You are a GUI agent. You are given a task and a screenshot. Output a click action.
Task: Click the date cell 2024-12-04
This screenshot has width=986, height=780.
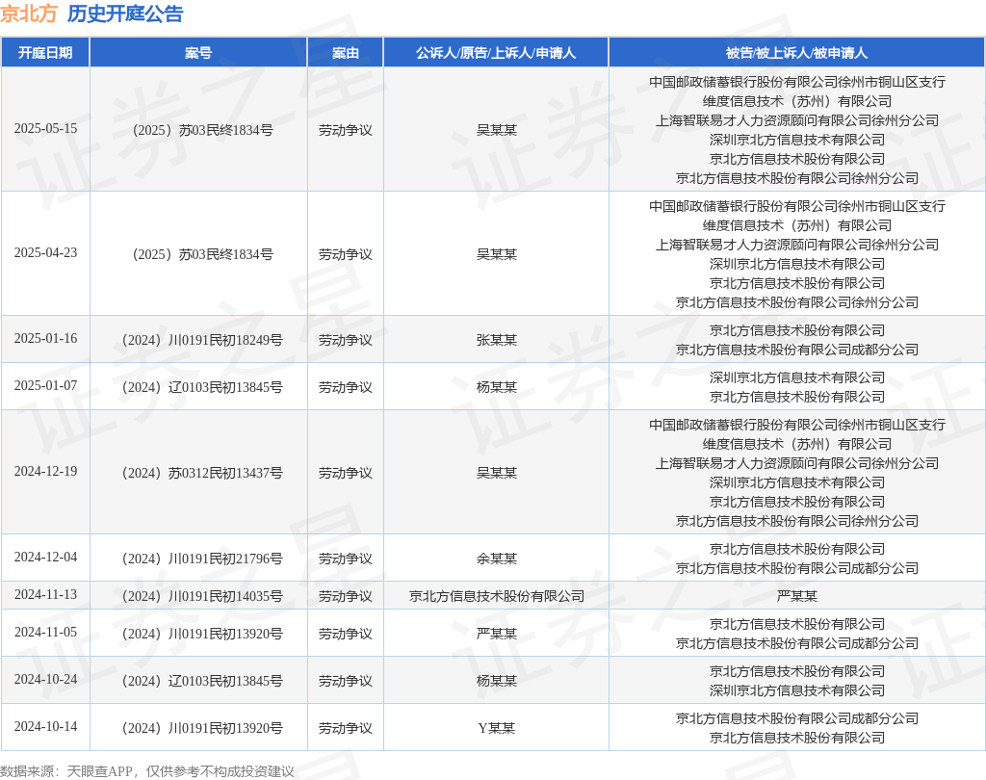pos(46,557)
